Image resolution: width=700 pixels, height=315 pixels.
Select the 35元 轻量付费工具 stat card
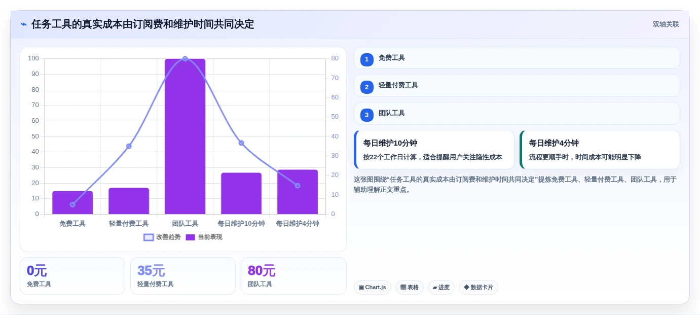point(183,276)
